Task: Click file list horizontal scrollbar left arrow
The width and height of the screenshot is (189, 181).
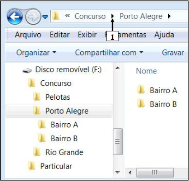Action: pyautogui.click(x=130, y=173)
